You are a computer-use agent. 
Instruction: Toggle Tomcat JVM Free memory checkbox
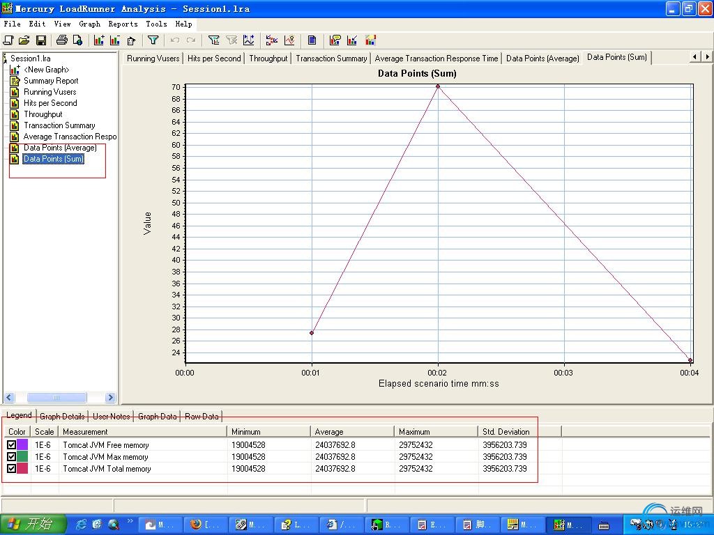pos(11,445)
